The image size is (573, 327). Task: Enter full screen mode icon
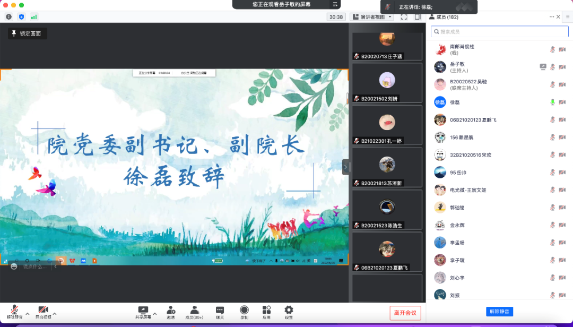pyautogui.click(x=404, y=17)
